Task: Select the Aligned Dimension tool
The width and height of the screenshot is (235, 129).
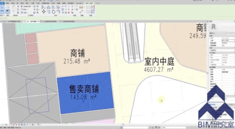Action: coord(81,12)
